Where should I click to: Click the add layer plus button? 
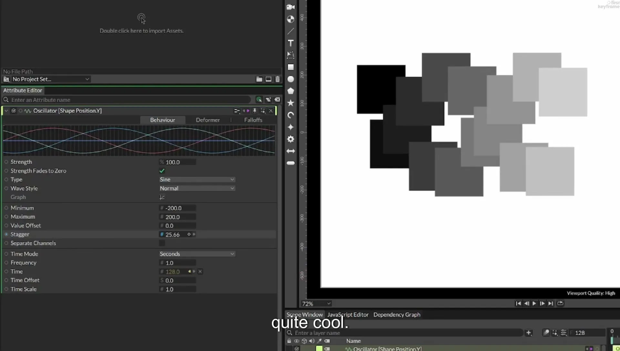tap(529, 333)
